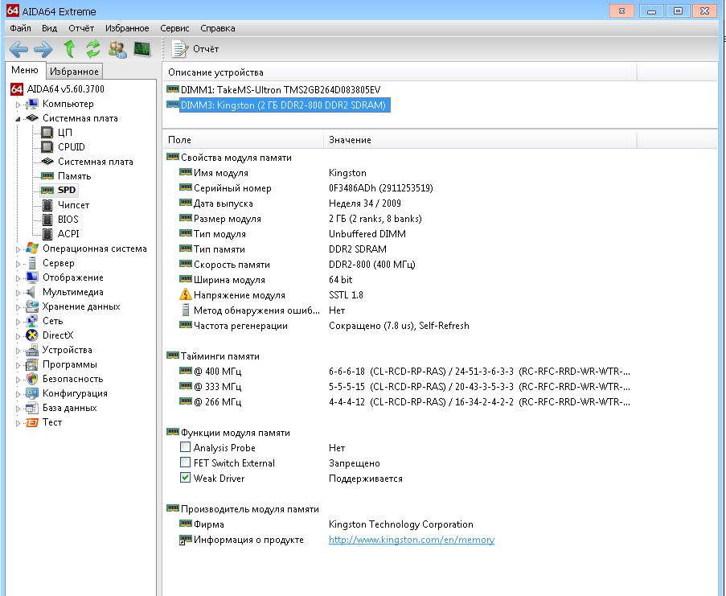Go back with the blue left arrow

[19, 49]
